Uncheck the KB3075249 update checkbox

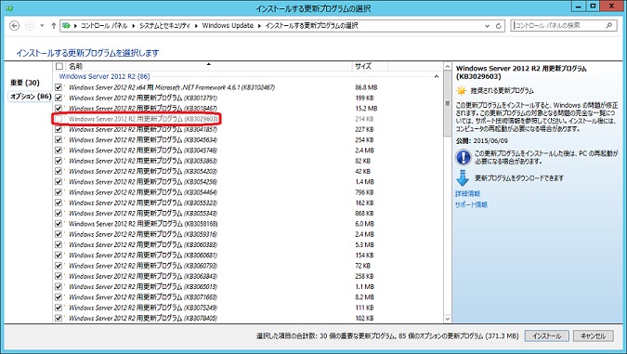click(59, 308)
